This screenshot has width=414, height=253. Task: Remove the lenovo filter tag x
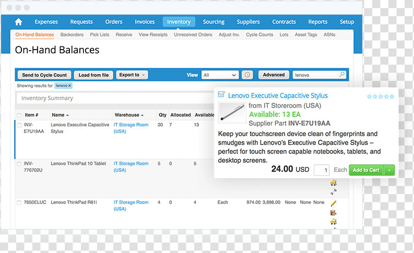[70, 86]
